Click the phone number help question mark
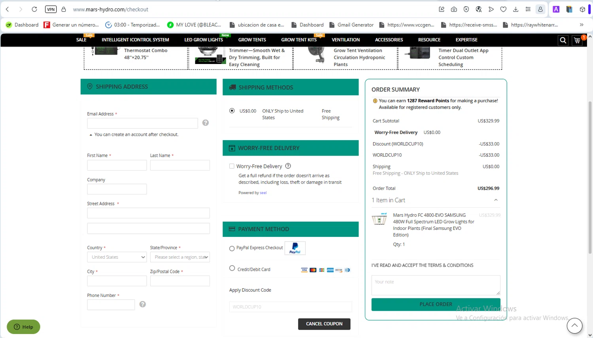Viewport: 593px width, 338px height. point(143,304)
